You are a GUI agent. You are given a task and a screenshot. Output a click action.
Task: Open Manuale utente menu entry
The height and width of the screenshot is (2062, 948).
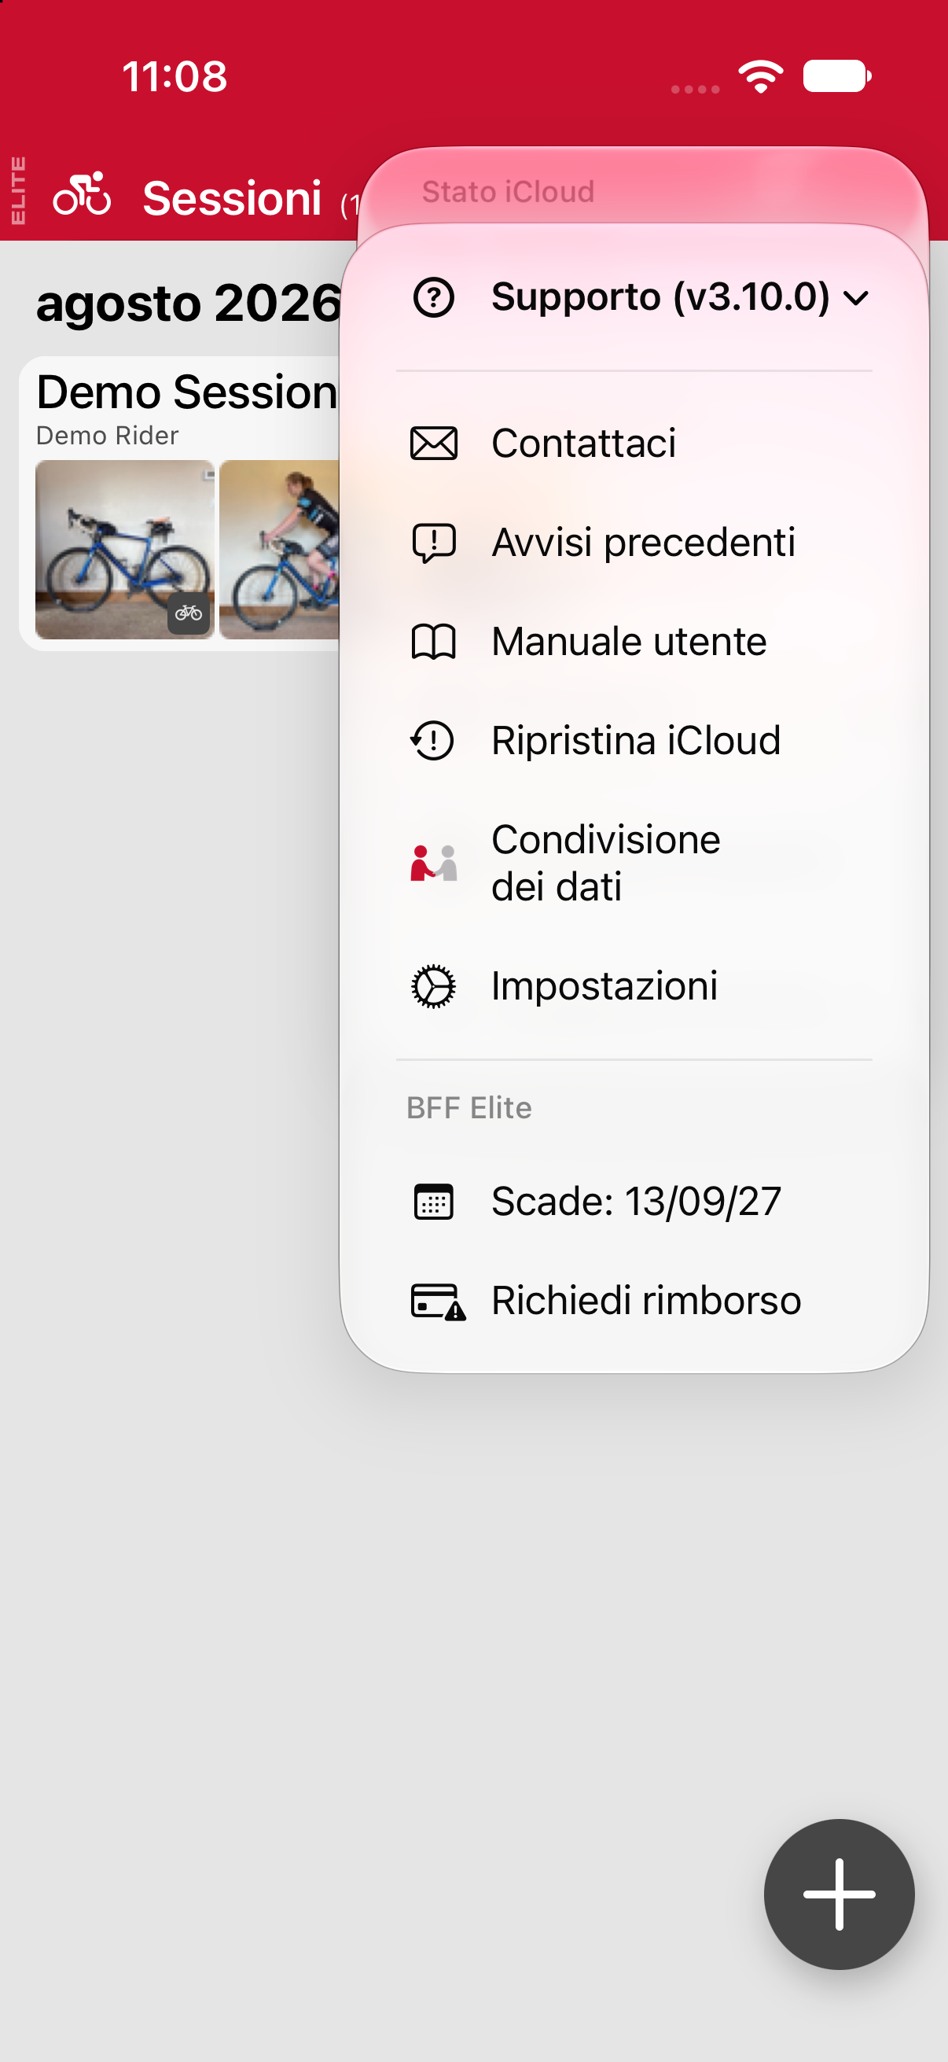(634, 642)
